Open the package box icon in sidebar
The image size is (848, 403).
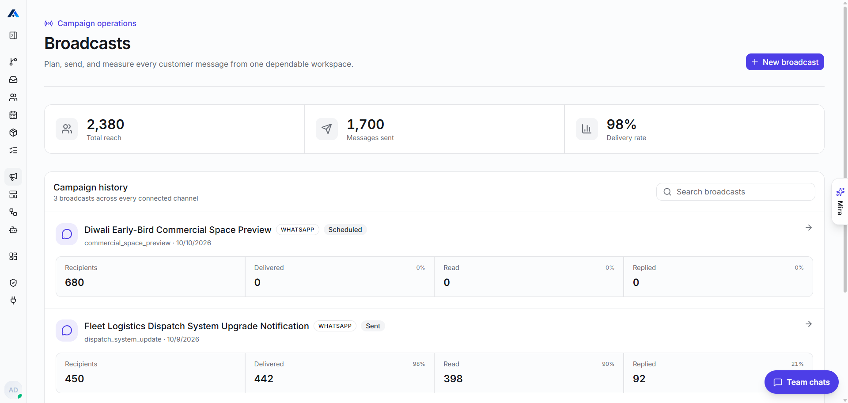click(x=13, y=133)
